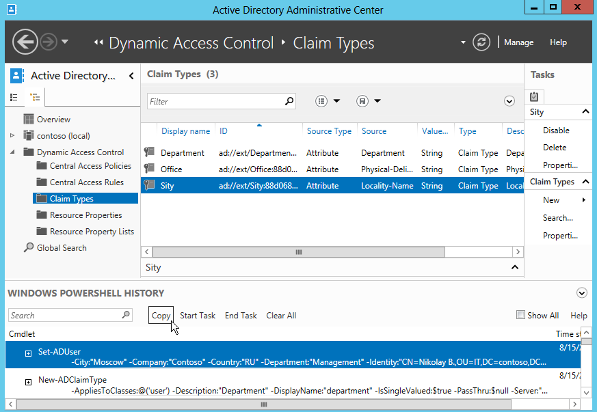Open Global Search
This screenshot has height=412, width=597.
click(62, 247)
